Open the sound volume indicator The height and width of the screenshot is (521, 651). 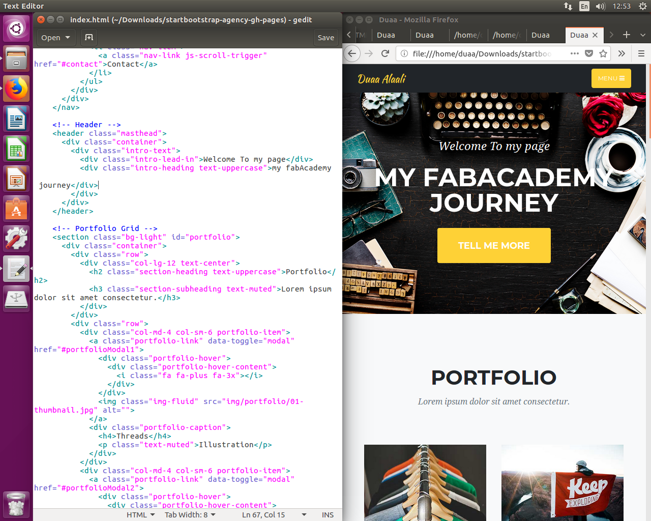pyautogui.click(x=601, y=6)
